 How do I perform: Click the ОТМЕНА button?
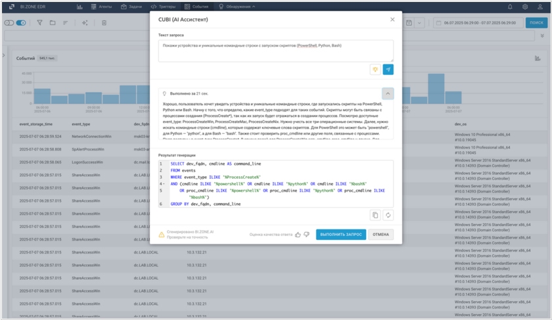(380, 235)
